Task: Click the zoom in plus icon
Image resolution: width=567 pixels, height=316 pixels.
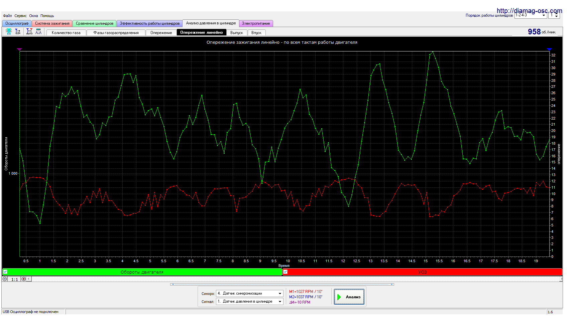Action: 24,279
